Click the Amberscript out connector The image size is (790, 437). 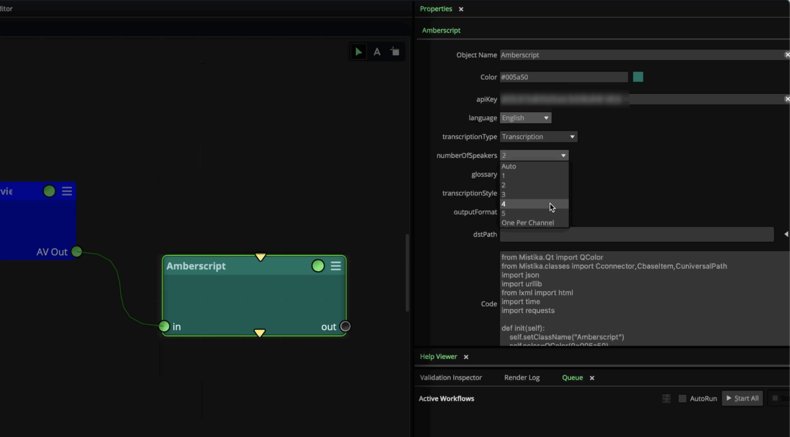pos(345,326)
